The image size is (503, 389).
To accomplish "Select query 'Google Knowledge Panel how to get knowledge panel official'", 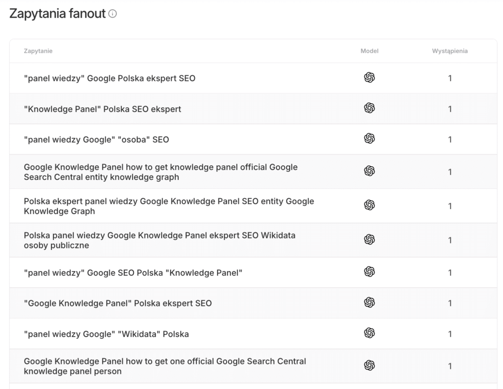I will pos(161,172).
